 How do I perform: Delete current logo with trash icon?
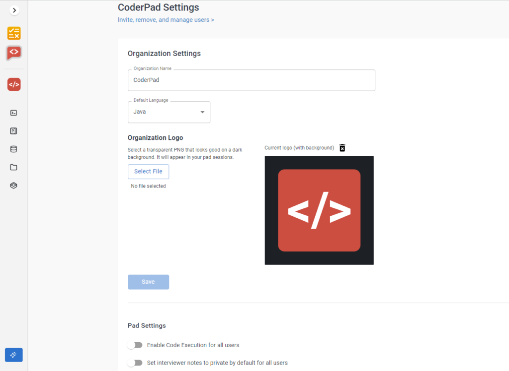coord(342,148)
